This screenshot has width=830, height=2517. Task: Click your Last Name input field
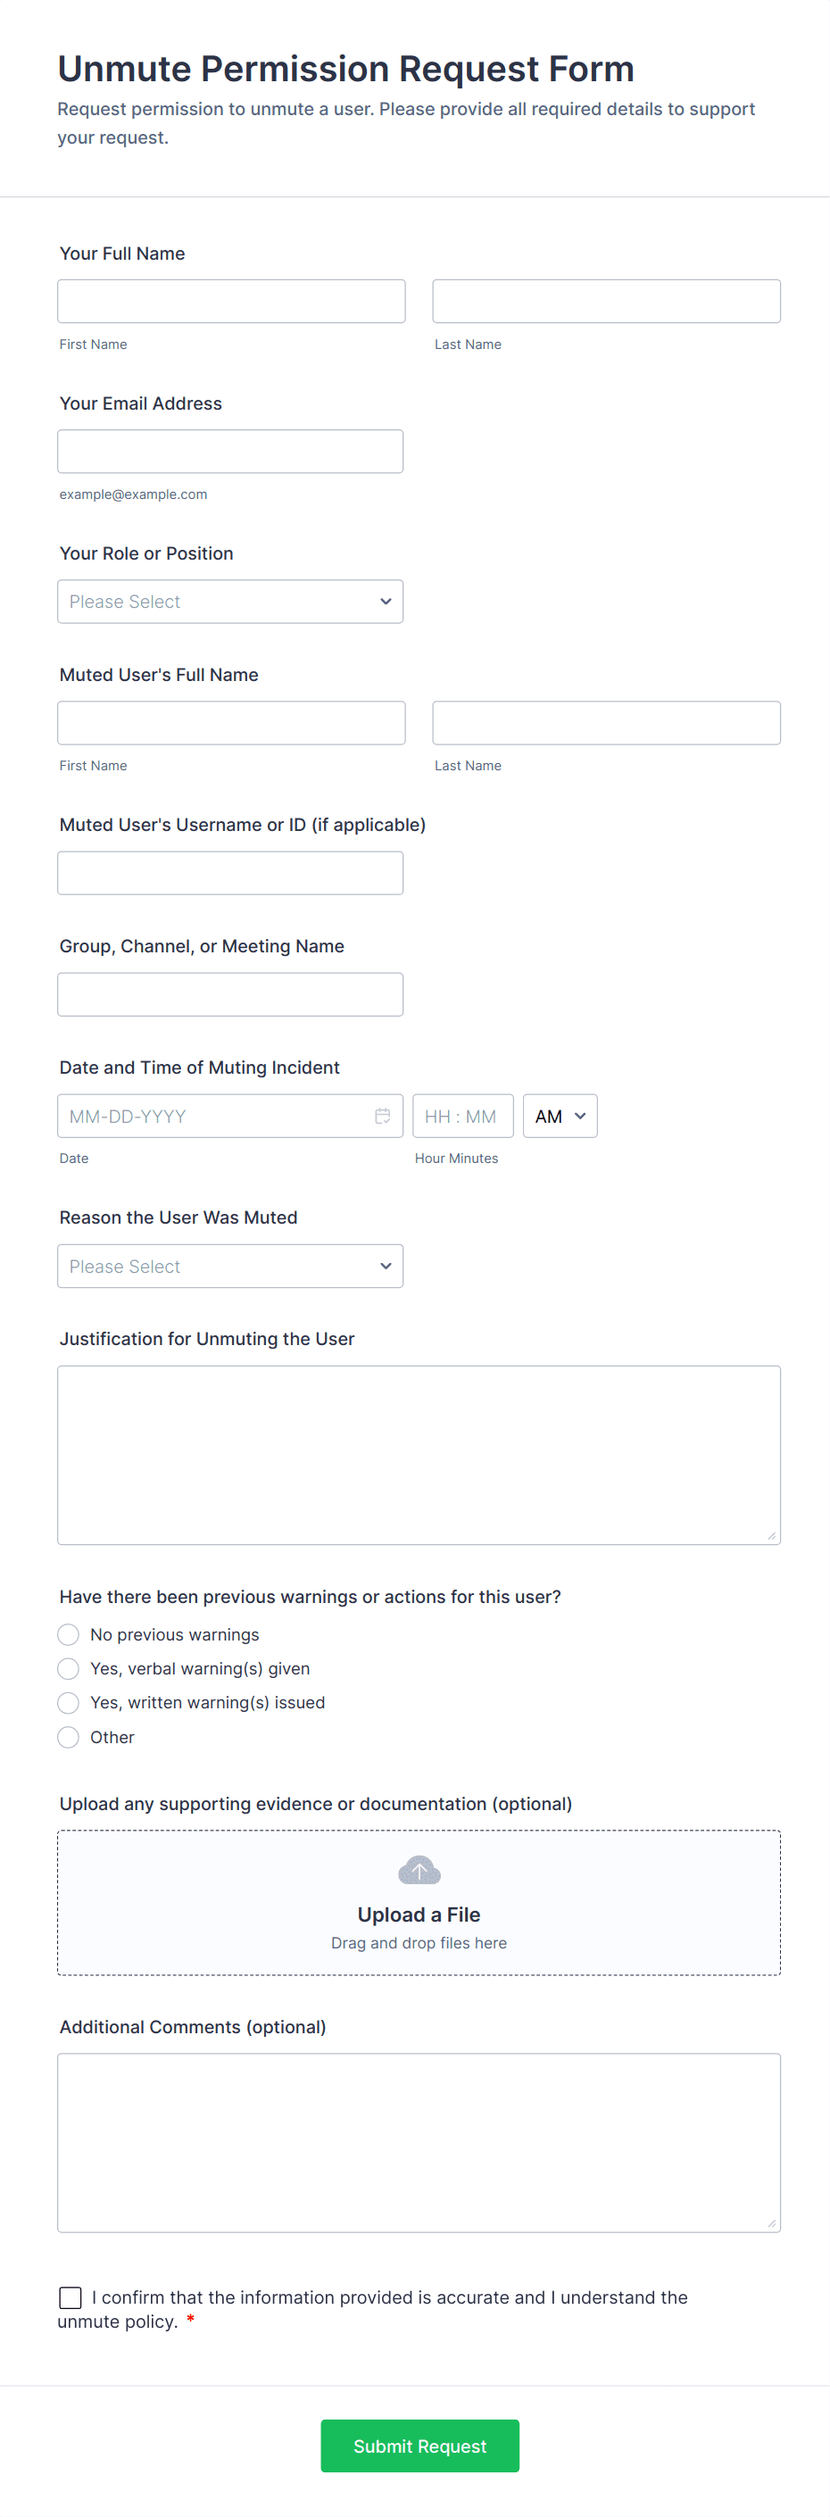click(606, 302)
